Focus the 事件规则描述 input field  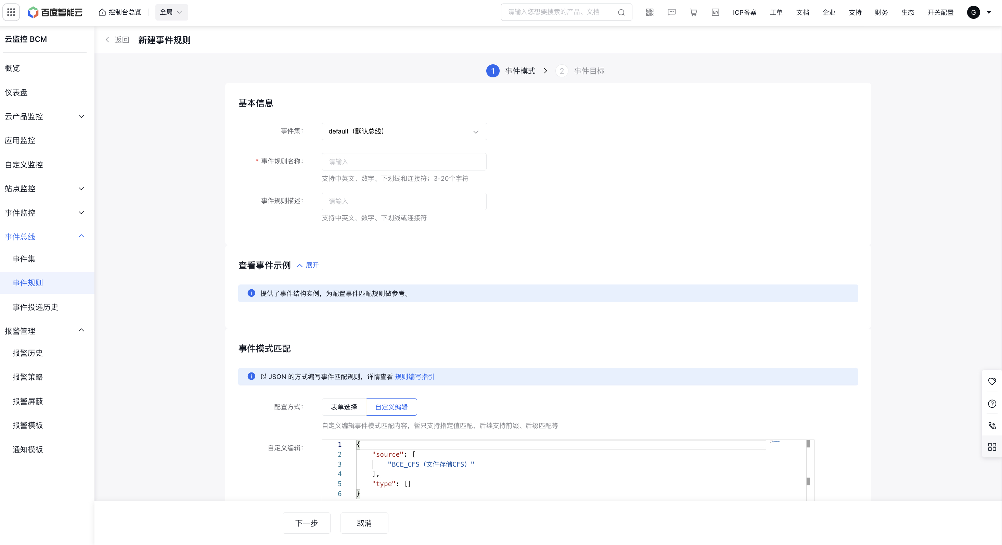click(x=404, y=201)
